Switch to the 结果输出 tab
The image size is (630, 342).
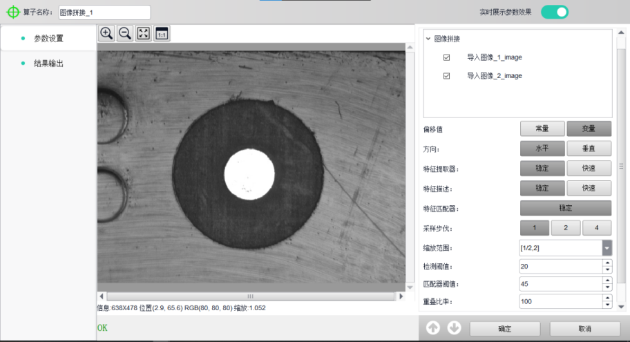click(x=48, y=64)
